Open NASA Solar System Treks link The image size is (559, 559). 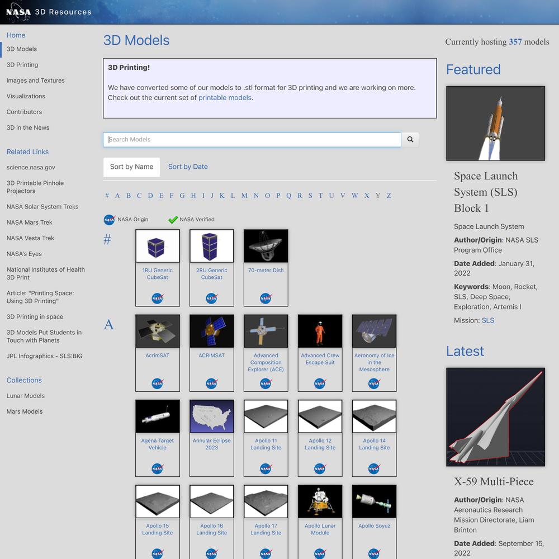click(x=42, y=207)
